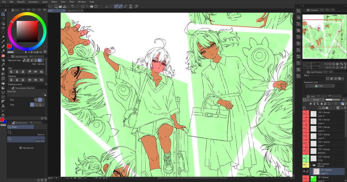Collapse the COLOR layer folder

tap(311, 165)
